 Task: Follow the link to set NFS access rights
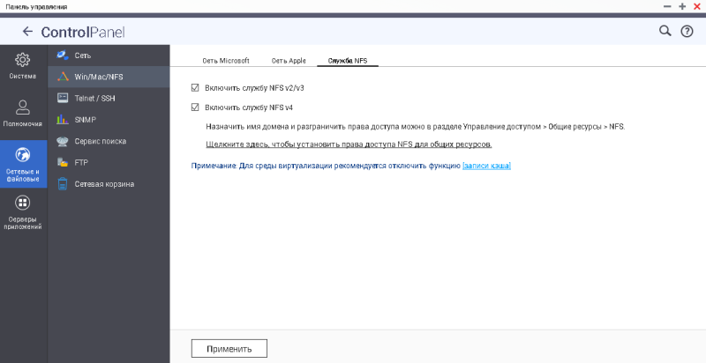[x=349, y=144]
